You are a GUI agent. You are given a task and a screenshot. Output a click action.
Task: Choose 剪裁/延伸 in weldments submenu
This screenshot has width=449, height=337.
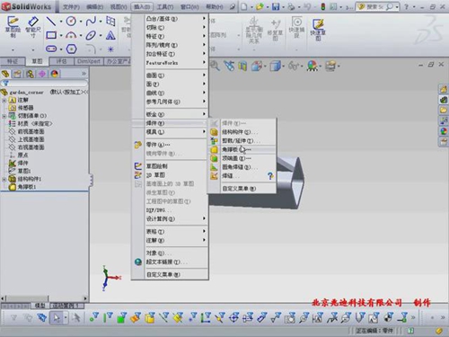coord(242,141)
